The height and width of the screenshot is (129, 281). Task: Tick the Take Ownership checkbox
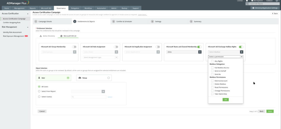click(212, 94)
